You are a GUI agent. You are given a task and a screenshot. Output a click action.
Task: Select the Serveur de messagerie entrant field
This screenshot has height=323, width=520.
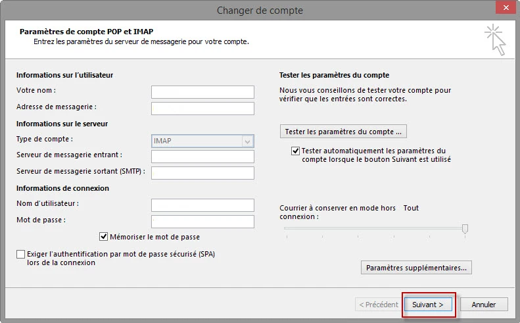coord(202,157)
